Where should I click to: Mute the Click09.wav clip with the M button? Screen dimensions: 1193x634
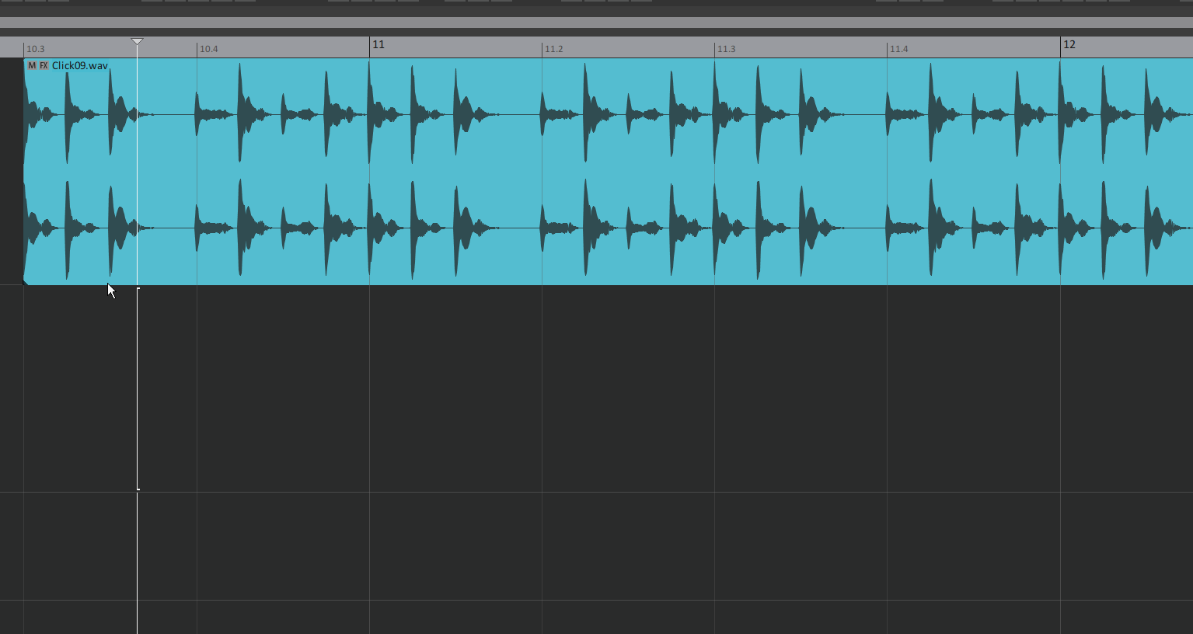pos(32,66)
